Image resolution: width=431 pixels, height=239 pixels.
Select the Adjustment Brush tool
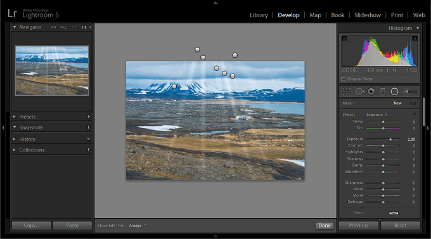[410, 91]
